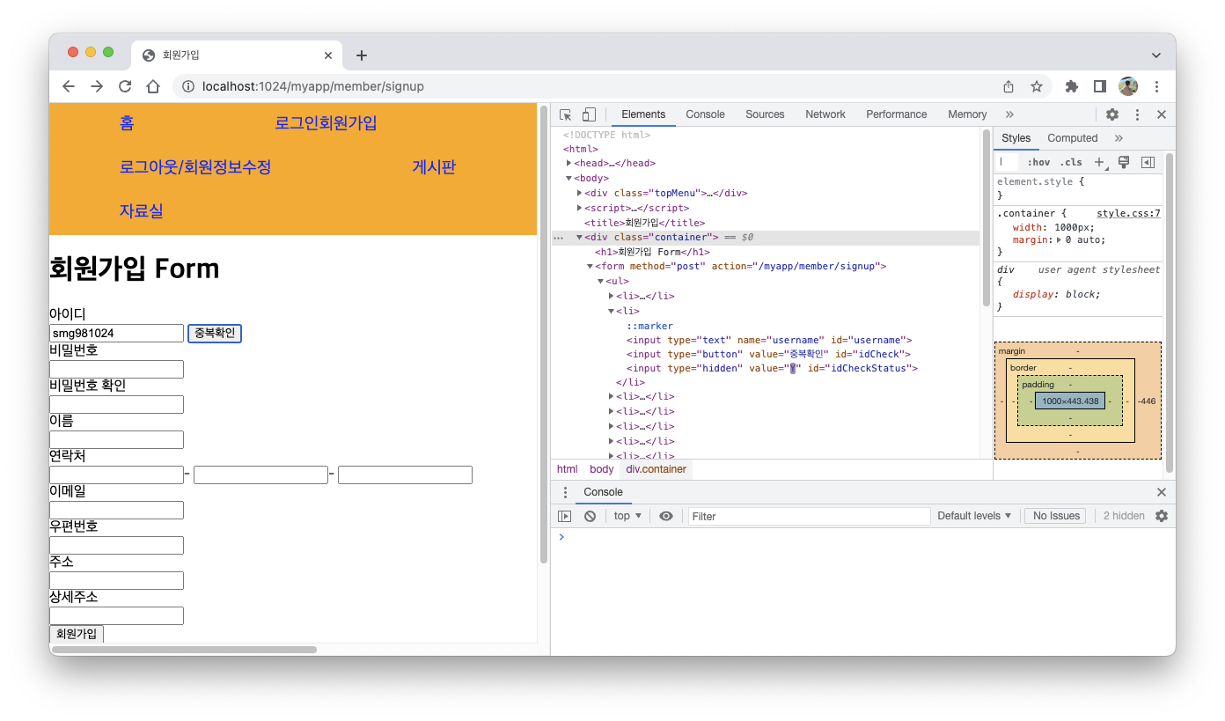1225x721 pixels.
Task: Go forward in browser
Action: 97,86
